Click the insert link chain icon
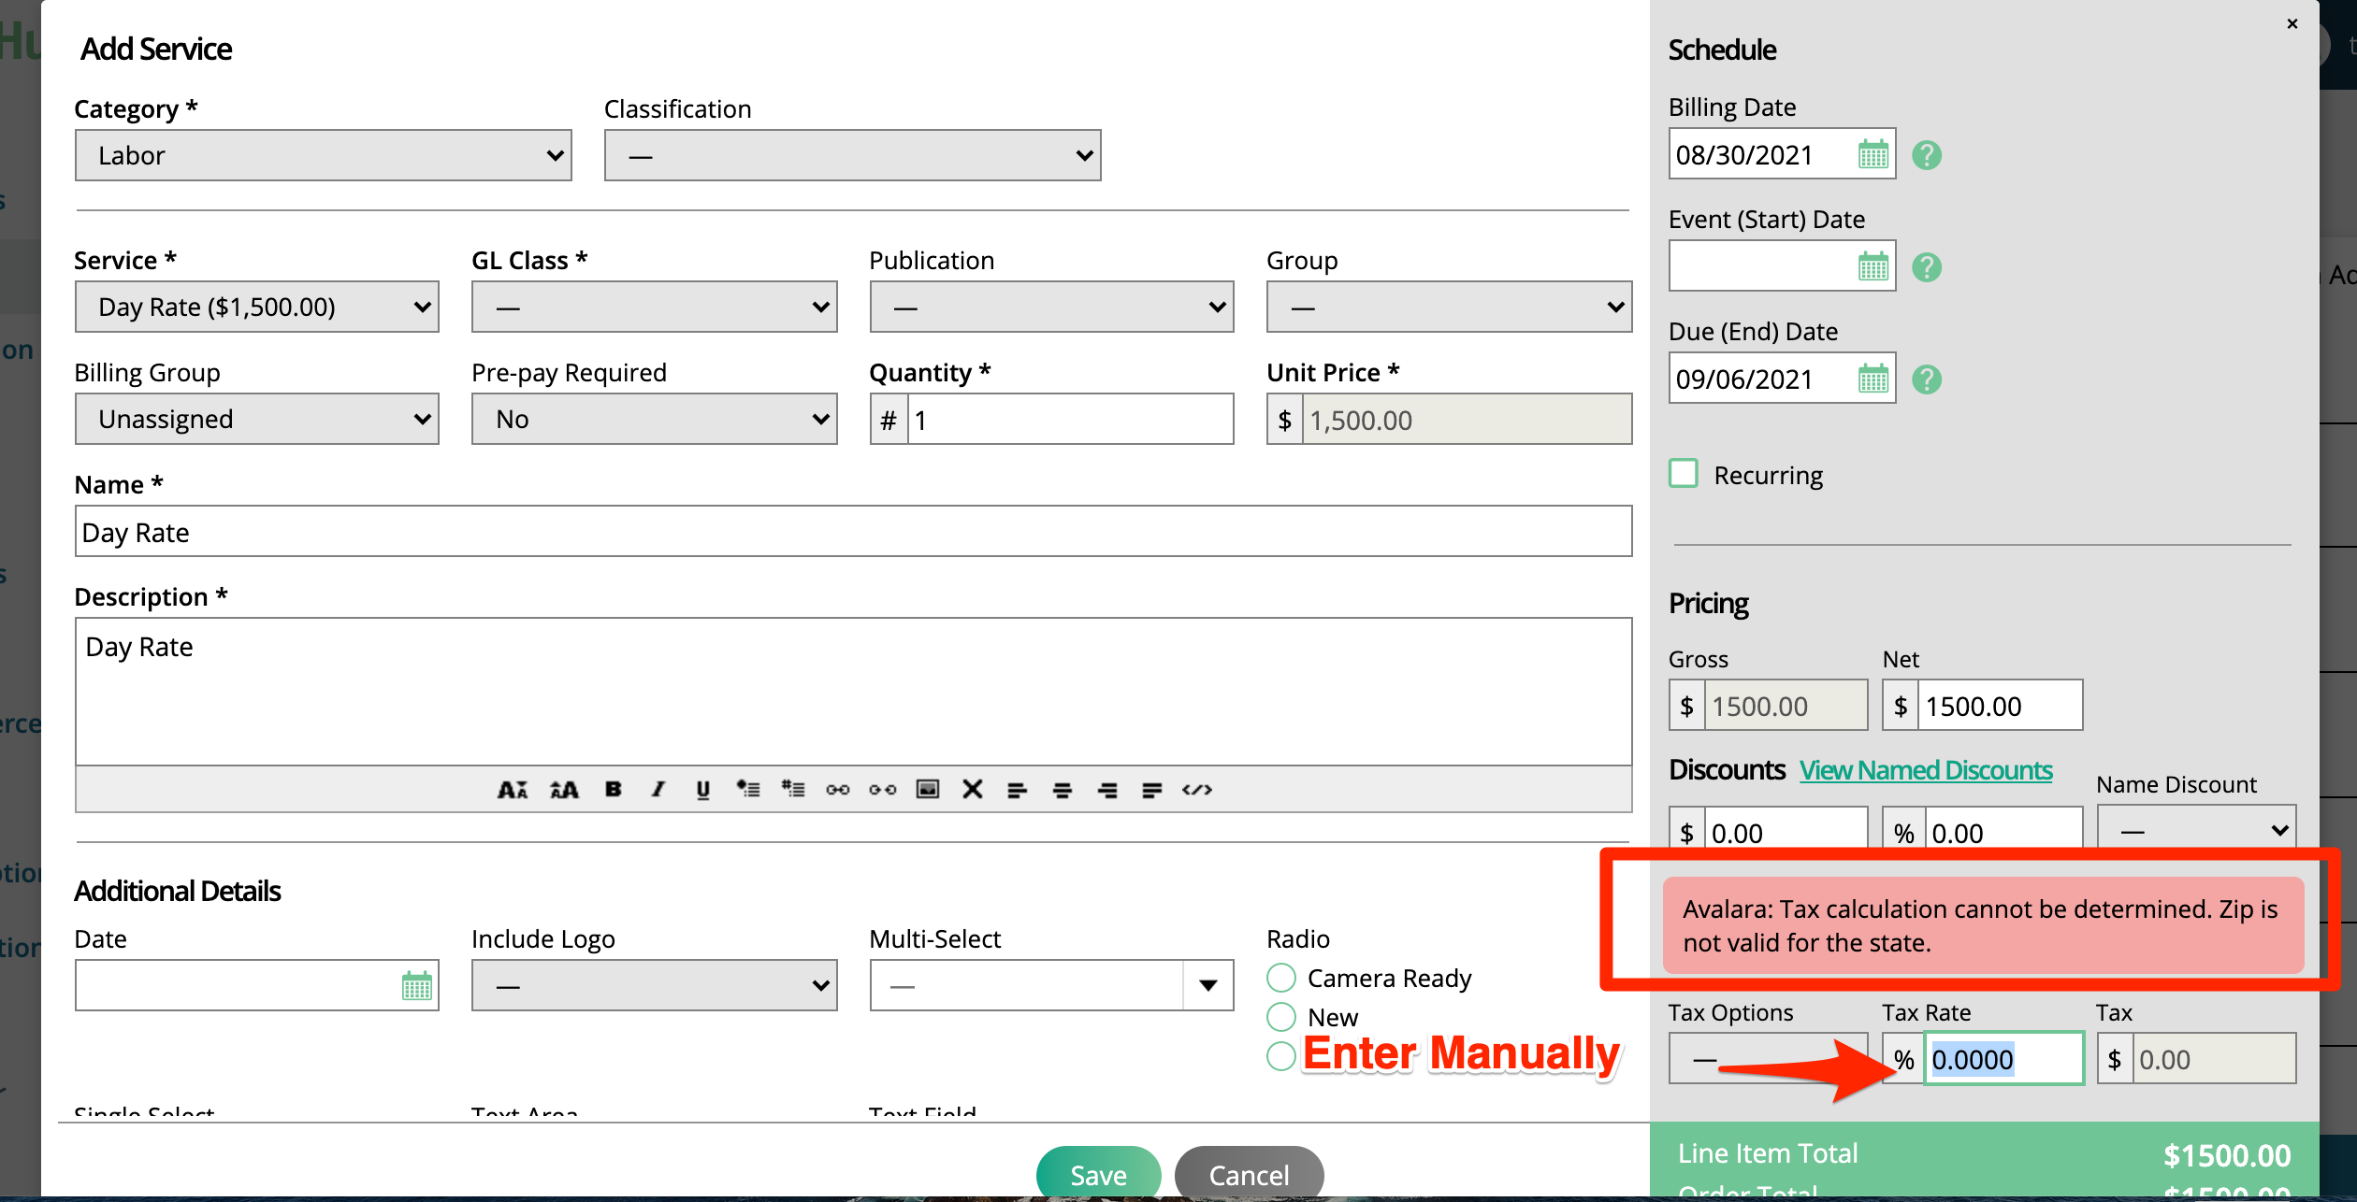 837,790
